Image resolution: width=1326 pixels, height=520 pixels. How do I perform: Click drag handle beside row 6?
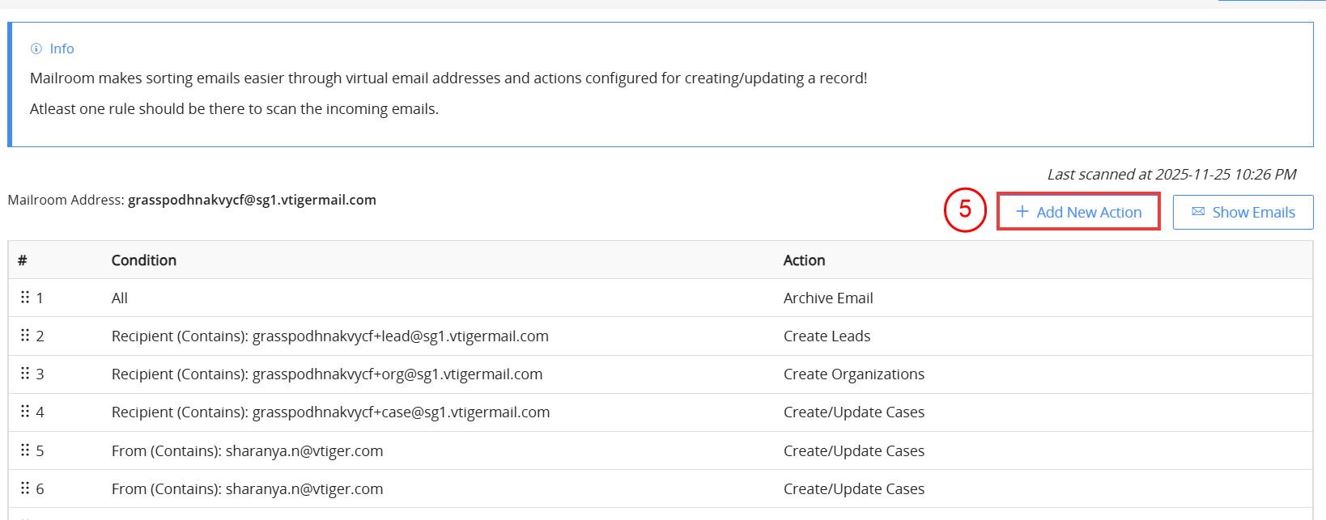(25, 488)
